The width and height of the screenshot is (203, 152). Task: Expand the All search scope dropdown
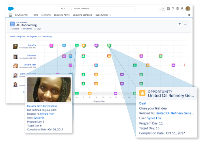coord(63,9)
